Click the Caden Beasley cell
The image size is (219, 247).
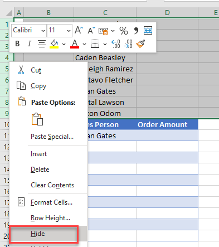pos(105,58)
